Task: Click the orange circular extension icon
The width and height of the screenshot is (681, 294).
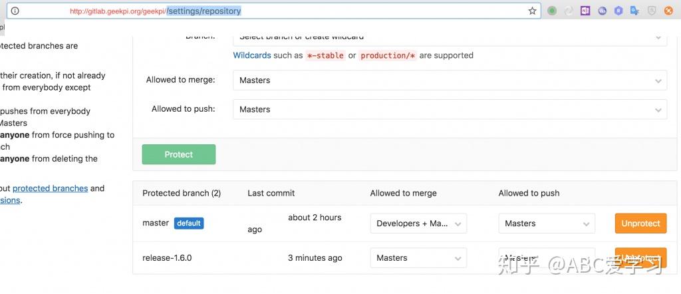Action: (x=668, y=11)
